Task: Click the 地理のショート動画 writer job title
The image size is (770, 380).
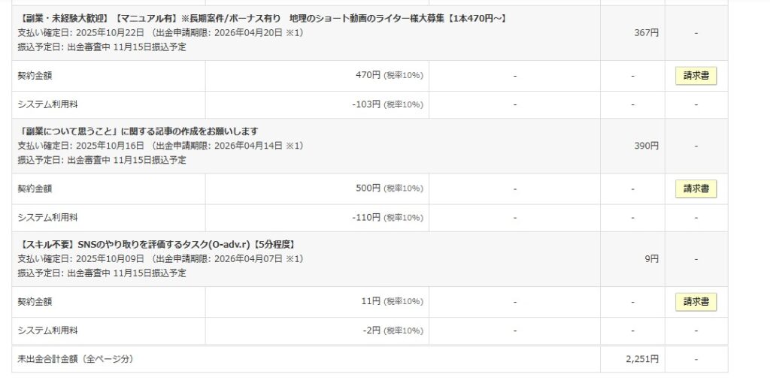Action: point(261,18)
